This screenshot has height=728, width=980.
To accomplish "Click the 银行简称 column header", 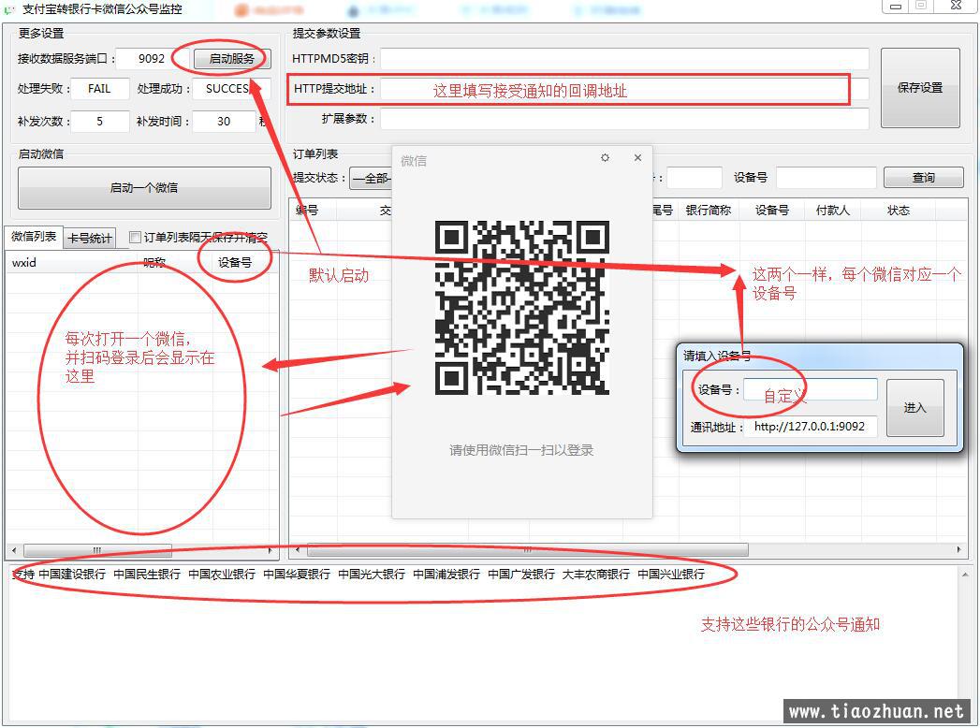I will pyautogui.click(x=709, y=211).
